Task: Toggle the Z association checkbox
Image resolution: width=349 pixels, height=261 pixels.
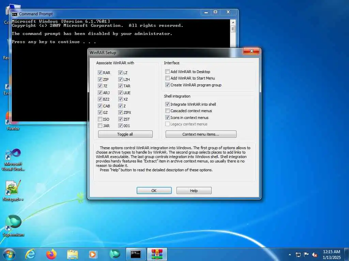Action: coord(120,106)
